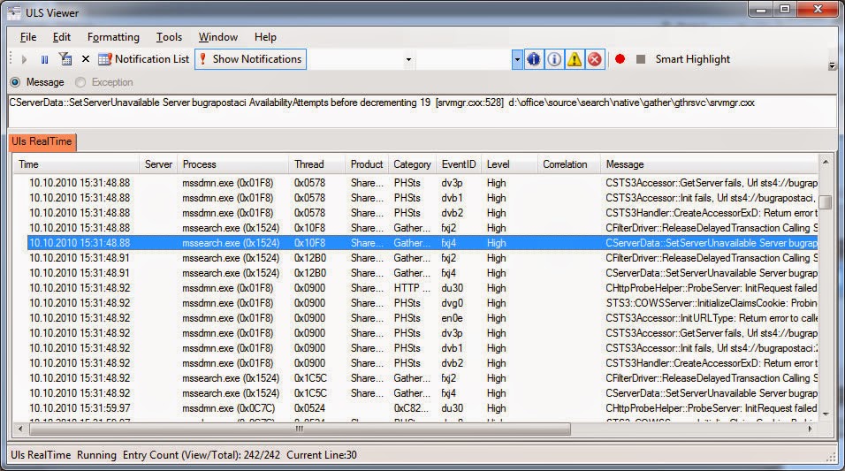Open the filter icon in toolbar
Viewport: 845px width, 471px height.
65,58
